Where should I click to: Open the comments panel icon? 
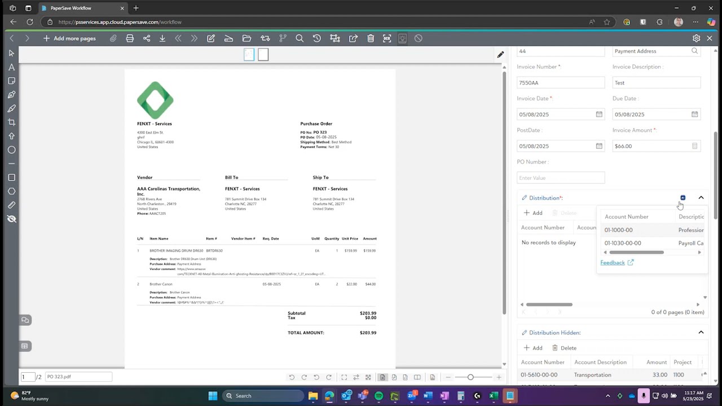25,320
